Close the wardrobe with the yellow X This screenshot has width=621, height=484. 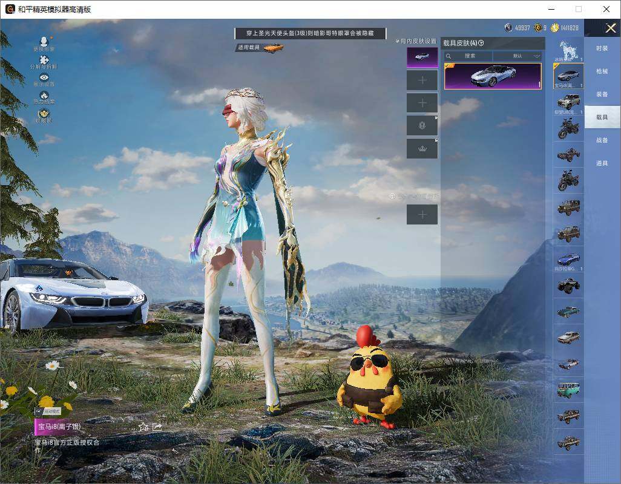pos(610,28)
